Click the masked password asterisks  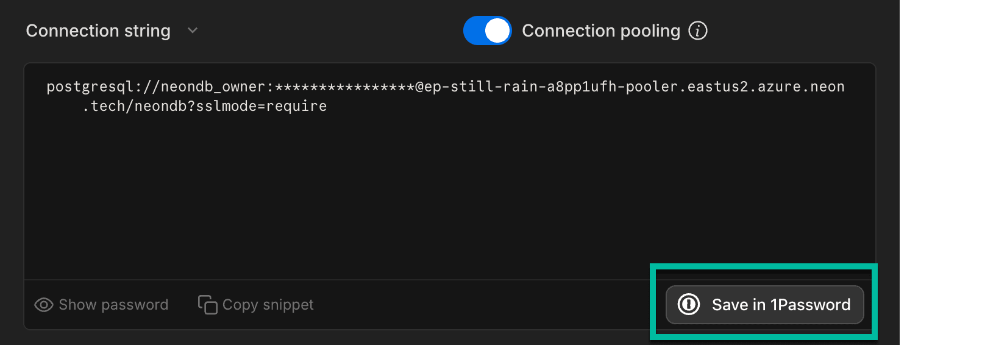point(344,87)
